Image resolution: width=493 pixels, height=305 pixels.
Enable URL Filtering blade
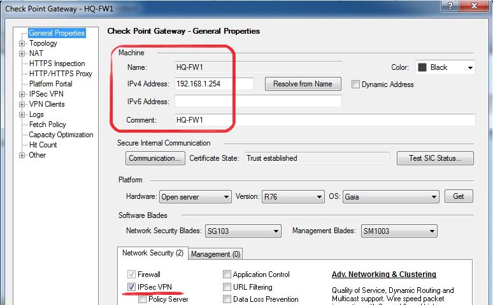(227, 287)
